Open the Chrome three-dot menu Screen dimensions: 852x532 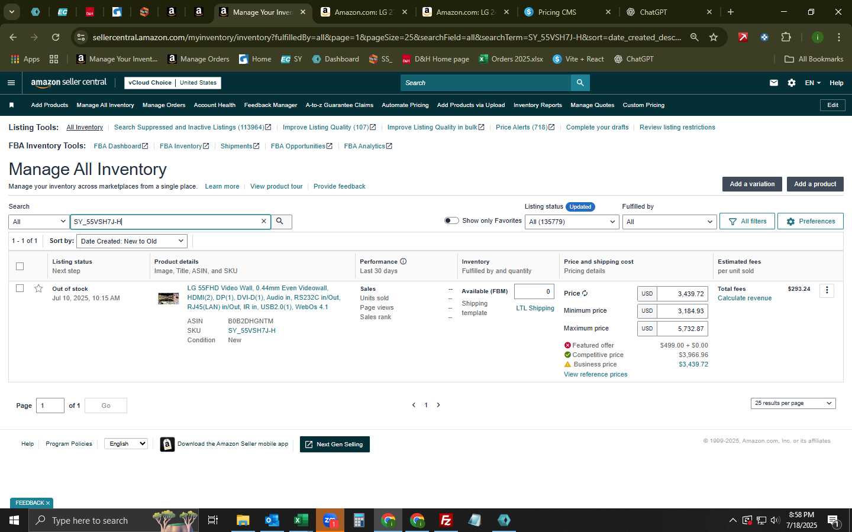tap(839, 37)
